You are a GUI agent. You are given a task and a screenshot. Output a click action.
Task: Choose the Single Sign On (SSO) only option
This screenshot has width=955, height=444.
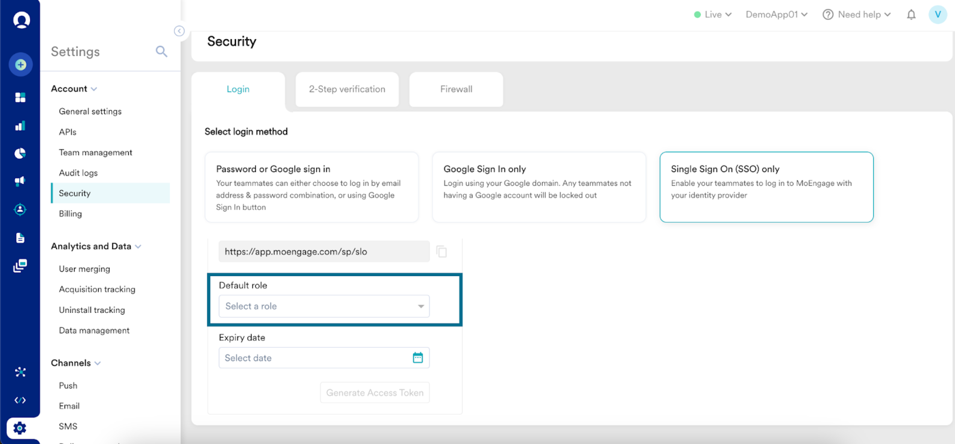[766, 187]
